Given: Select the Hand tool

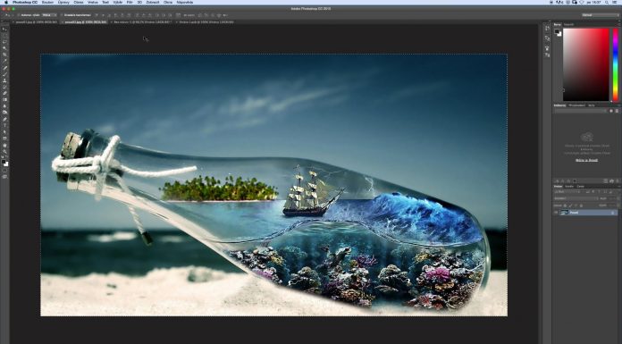Looking at the screenshot, I should click(4, 145).
